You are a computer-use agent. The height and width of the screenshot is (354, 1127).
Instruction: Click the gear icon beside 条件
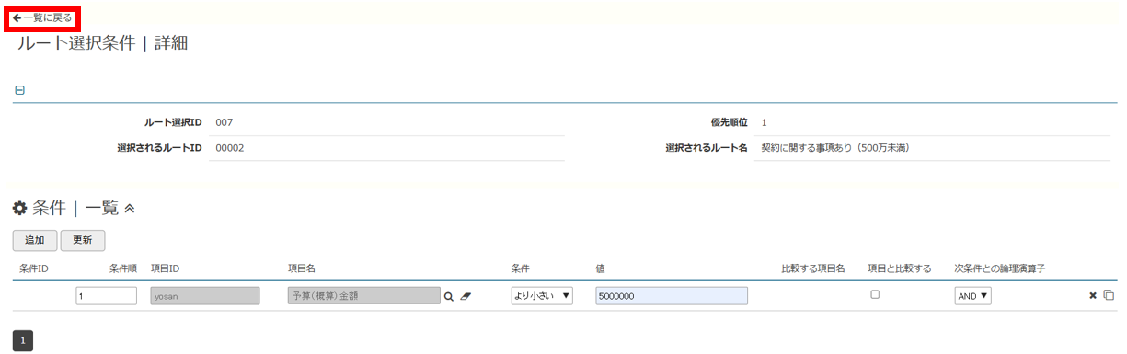tap(19, 209)
